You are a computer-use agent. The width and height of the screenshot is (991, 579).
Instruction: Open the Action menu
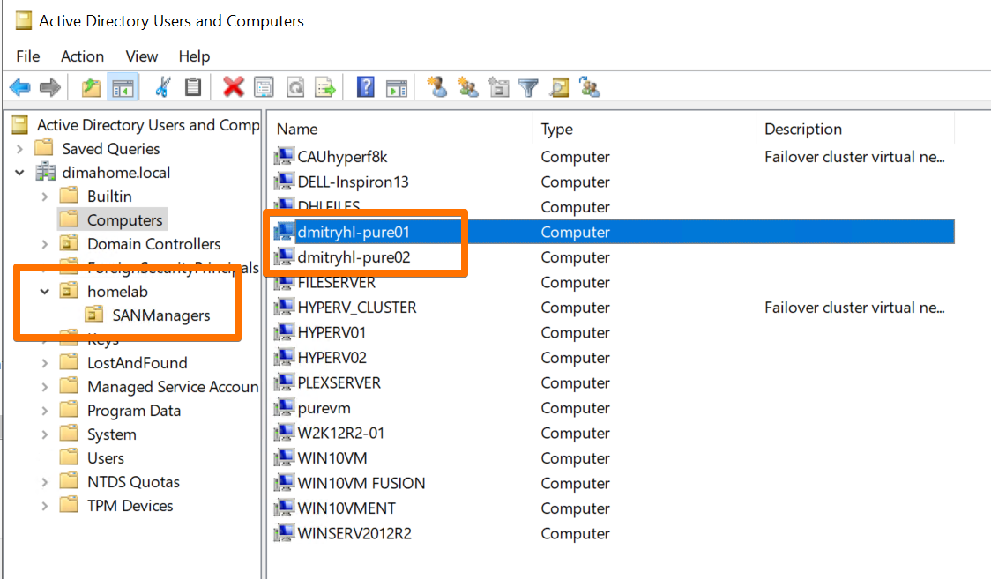82,56
